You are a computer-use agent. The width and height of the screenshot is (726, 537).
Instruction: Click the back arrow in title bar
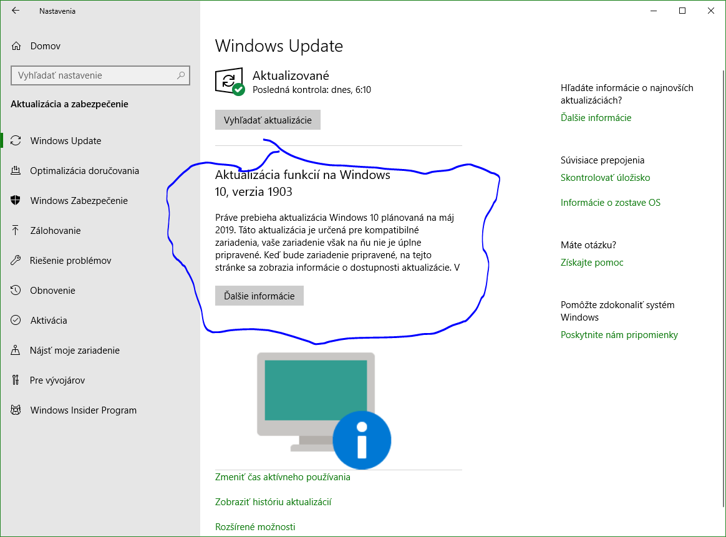16,11
